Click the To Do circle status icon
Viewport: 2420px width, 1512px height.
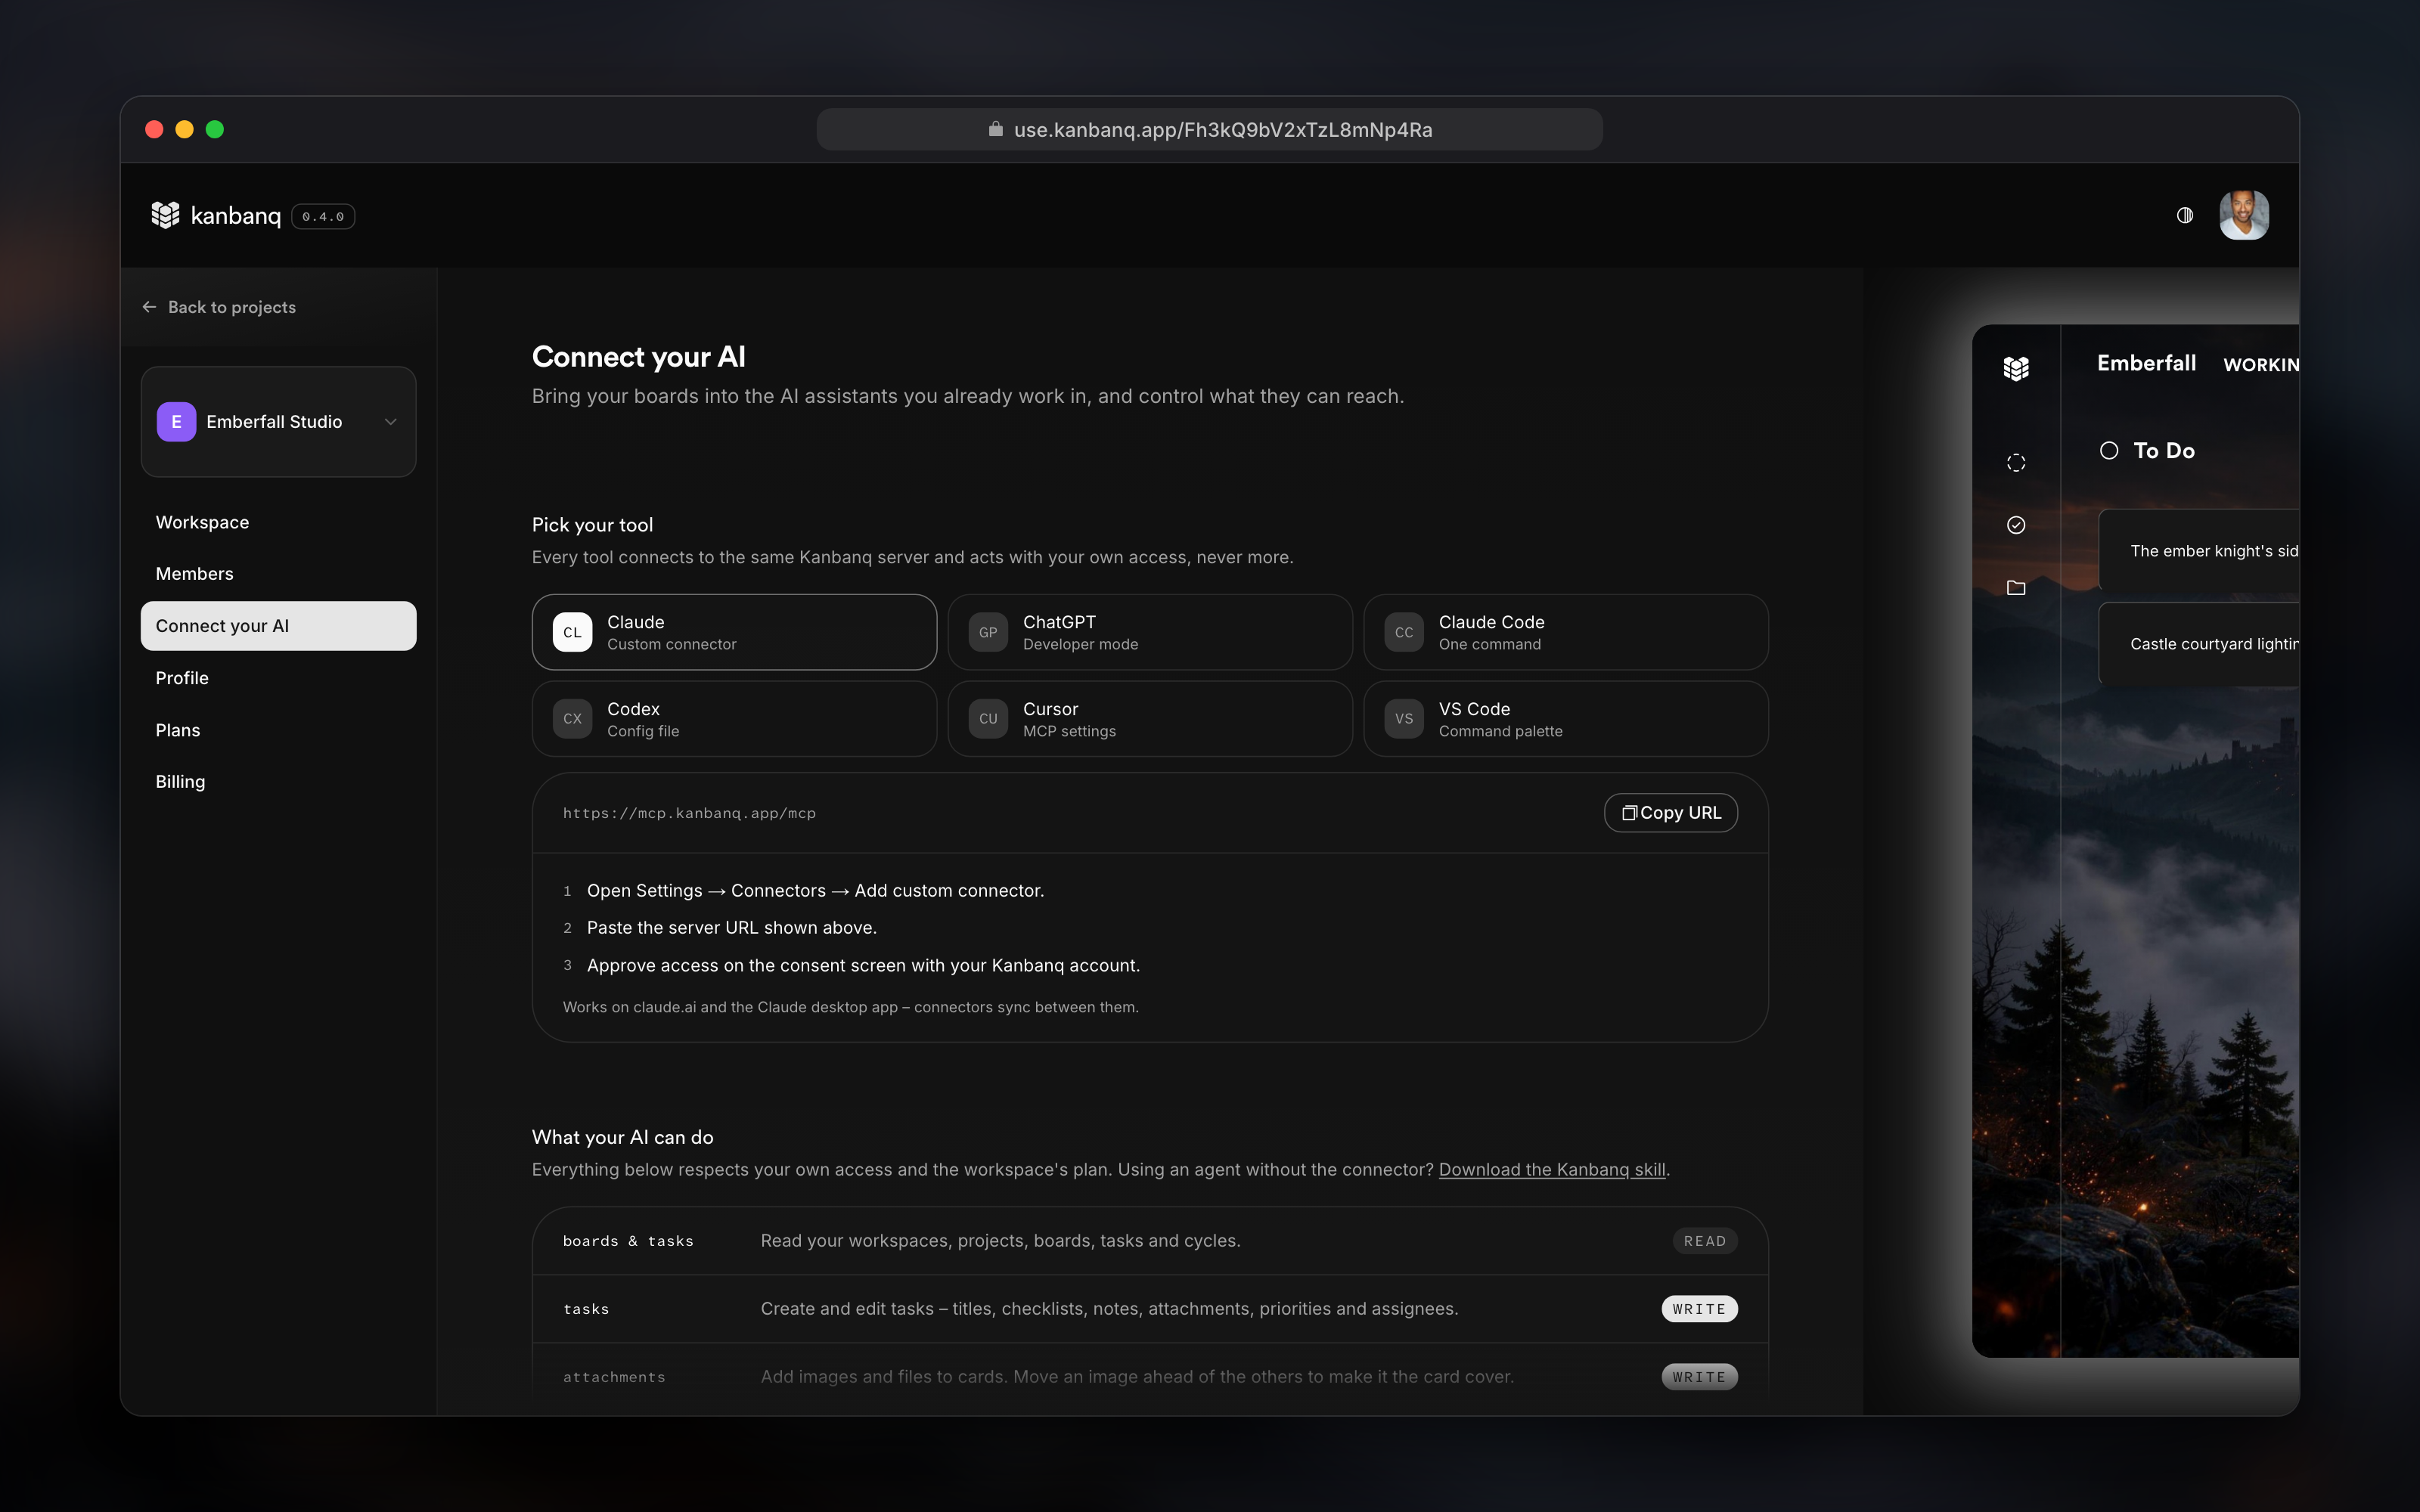2109,450
